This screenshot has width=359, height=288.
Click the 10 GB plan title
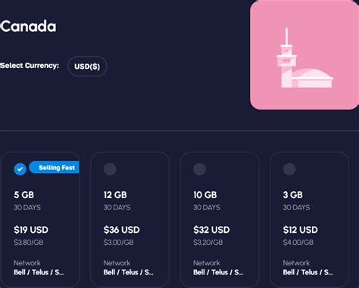205,195
